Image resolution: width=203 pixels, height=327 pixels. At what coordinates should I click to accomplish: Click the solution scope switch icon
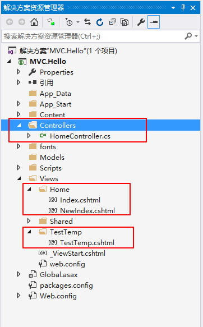[50, 22]
